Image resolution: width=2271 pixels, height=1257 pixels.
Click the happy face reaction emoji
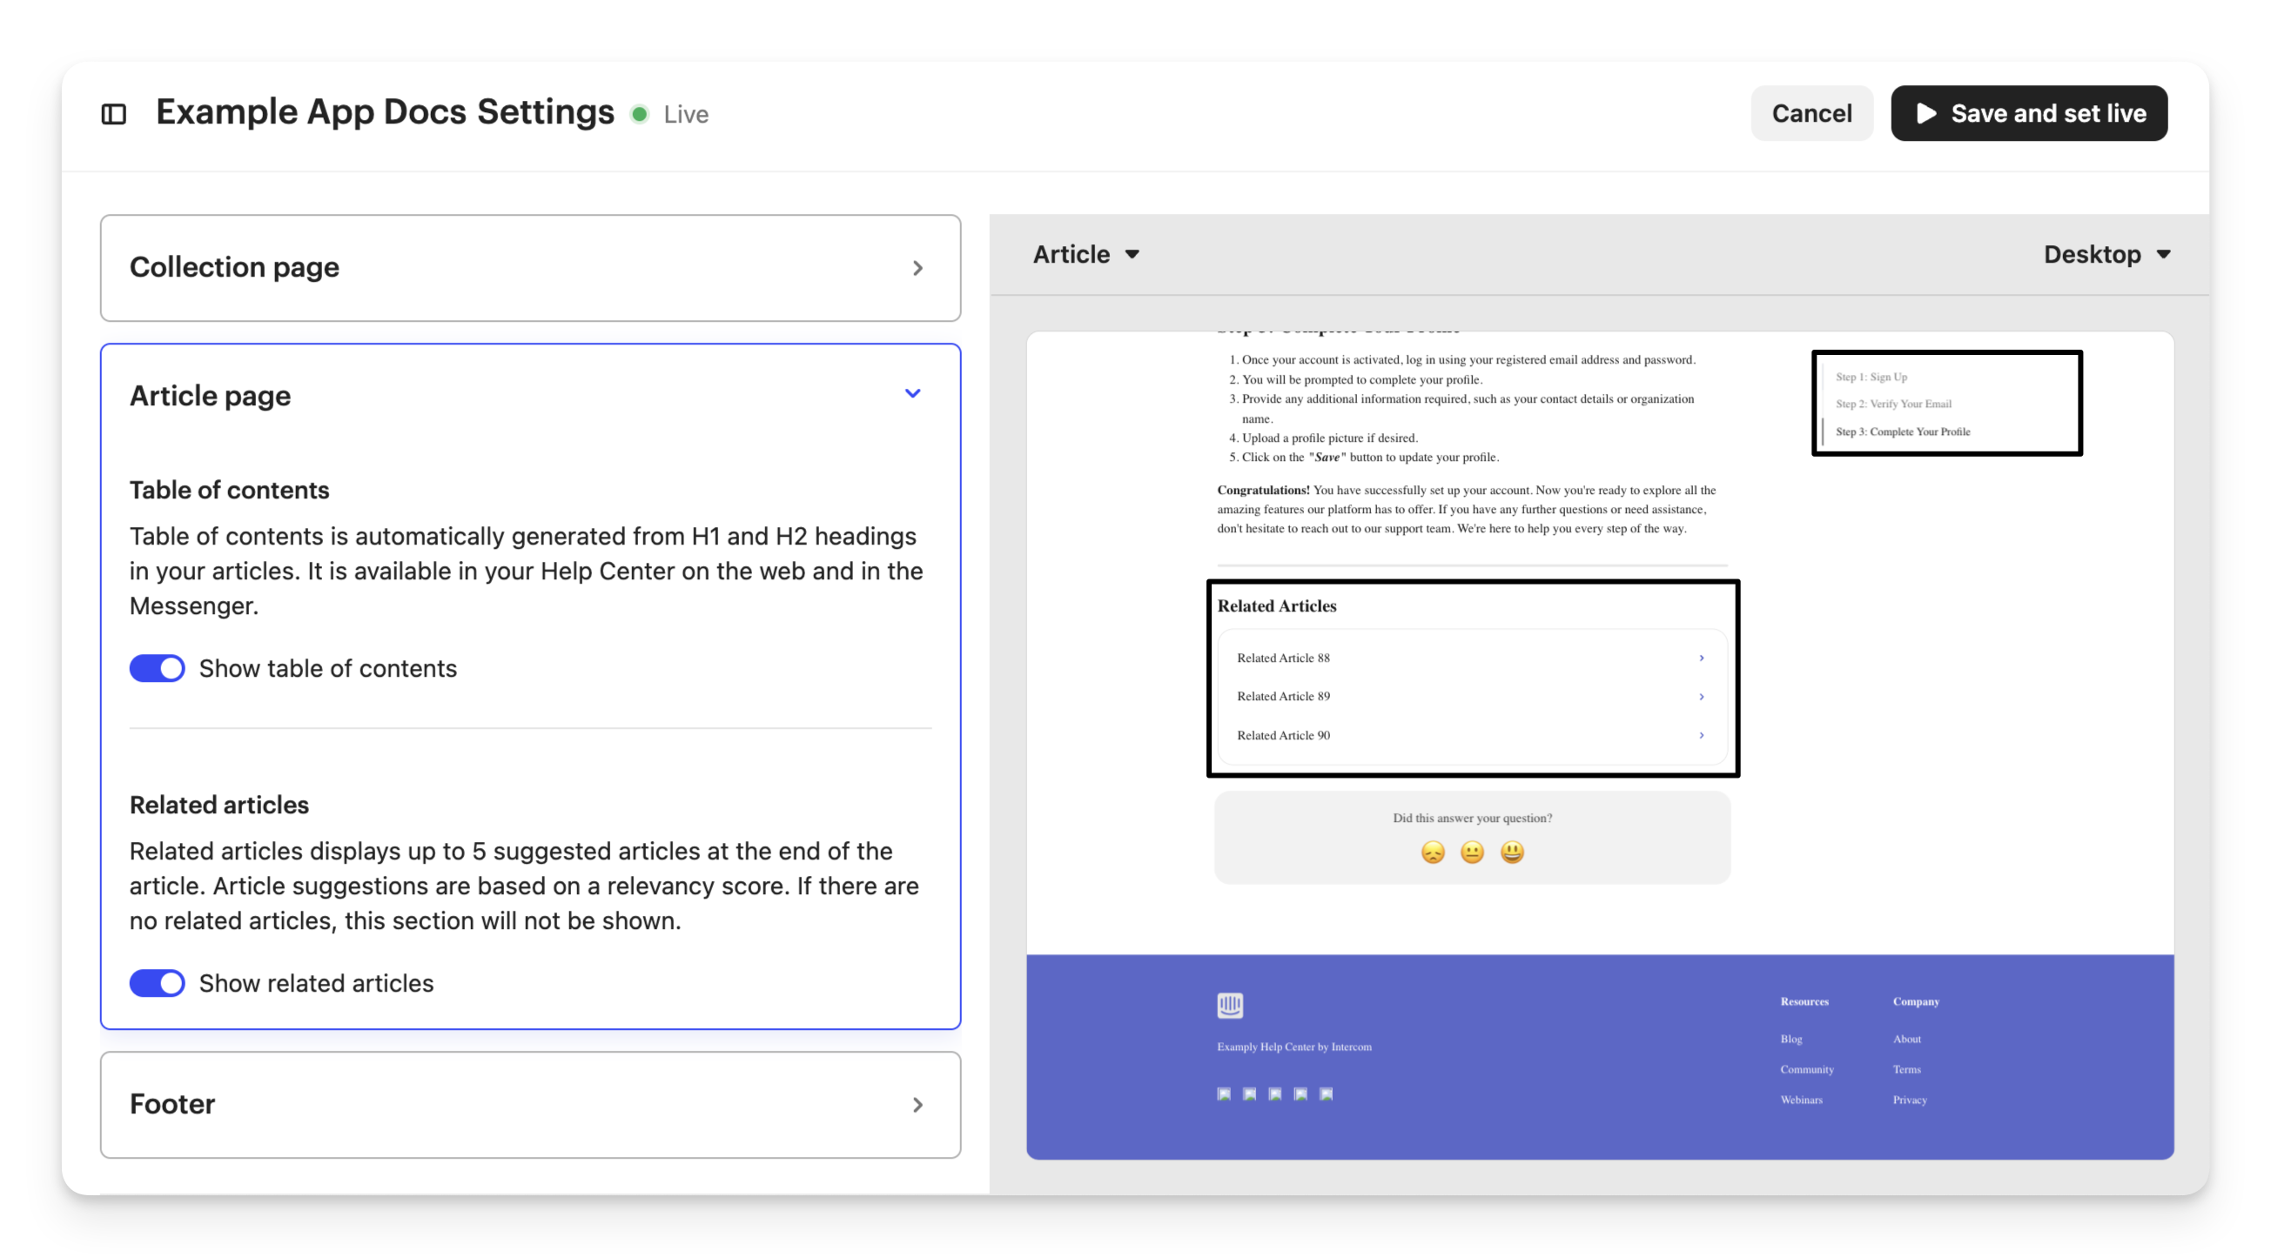click(x=1512, y=852)
